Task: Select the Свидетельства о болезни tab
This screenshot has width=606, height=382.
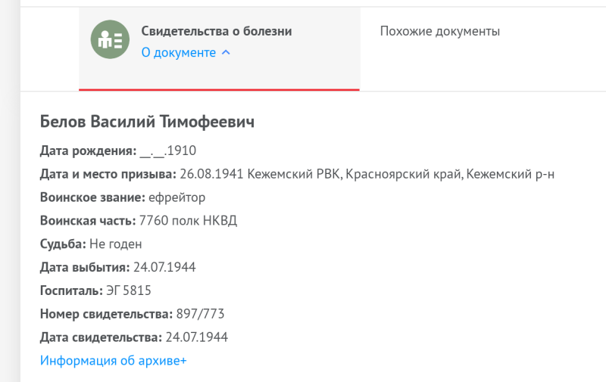Action: [x=220, y=48]
